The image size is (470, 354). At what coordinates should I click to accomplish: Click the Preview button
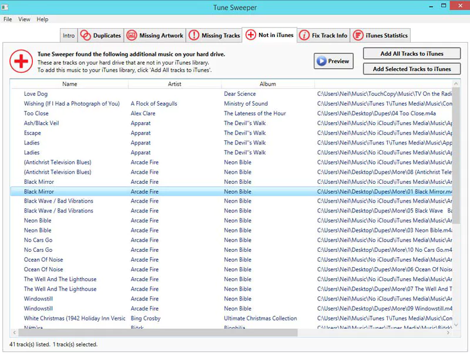coord(334,61)
